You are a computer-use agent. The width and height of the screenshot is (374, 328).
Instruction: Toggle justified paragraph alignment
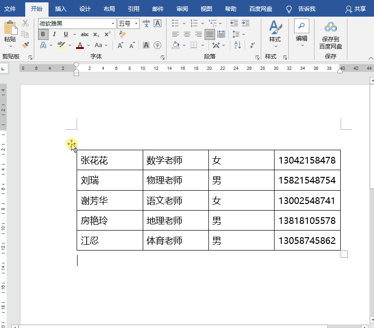tap(209, 34)
